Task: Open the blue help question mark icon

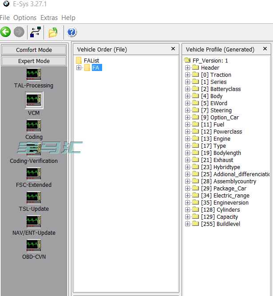Action: coord(72,32)
